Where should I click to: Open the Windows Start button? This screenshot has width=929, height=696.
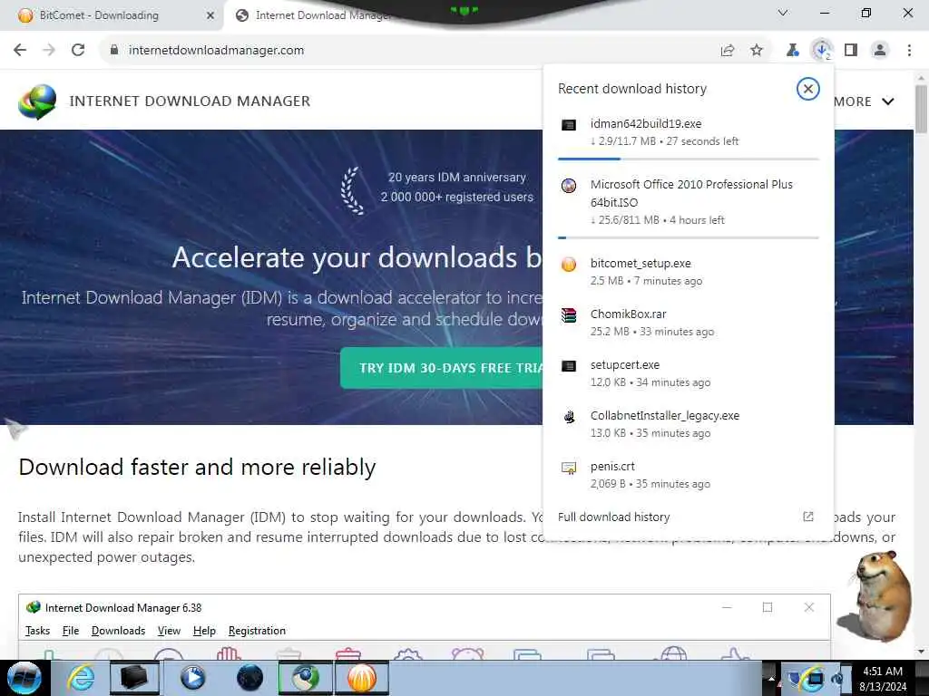pos(24,678)
